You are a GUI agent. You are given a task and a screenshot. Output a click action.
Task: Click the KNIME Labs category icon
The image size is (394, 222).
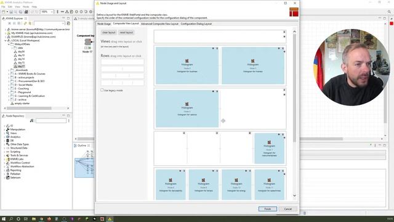tap(8, 159)
